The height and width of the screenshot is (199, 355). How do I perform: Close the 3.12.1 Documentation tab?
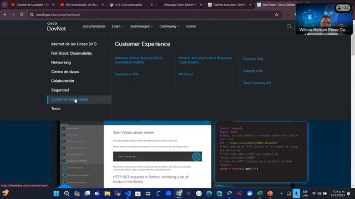tap(151, 5)
